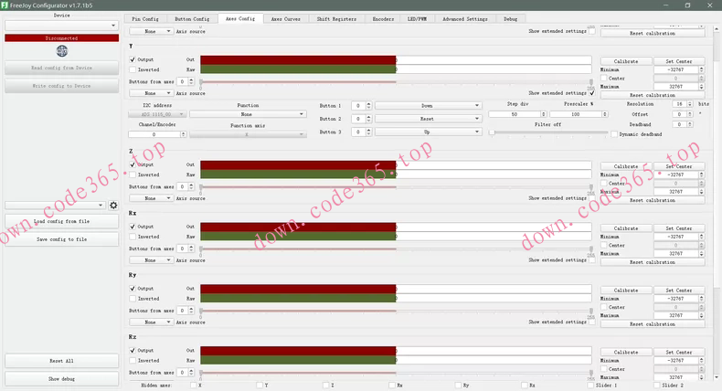Open the settings gear beside the config dropdown
The height and width of the screenshot is (391, 722).
click(x=113, y=206)
